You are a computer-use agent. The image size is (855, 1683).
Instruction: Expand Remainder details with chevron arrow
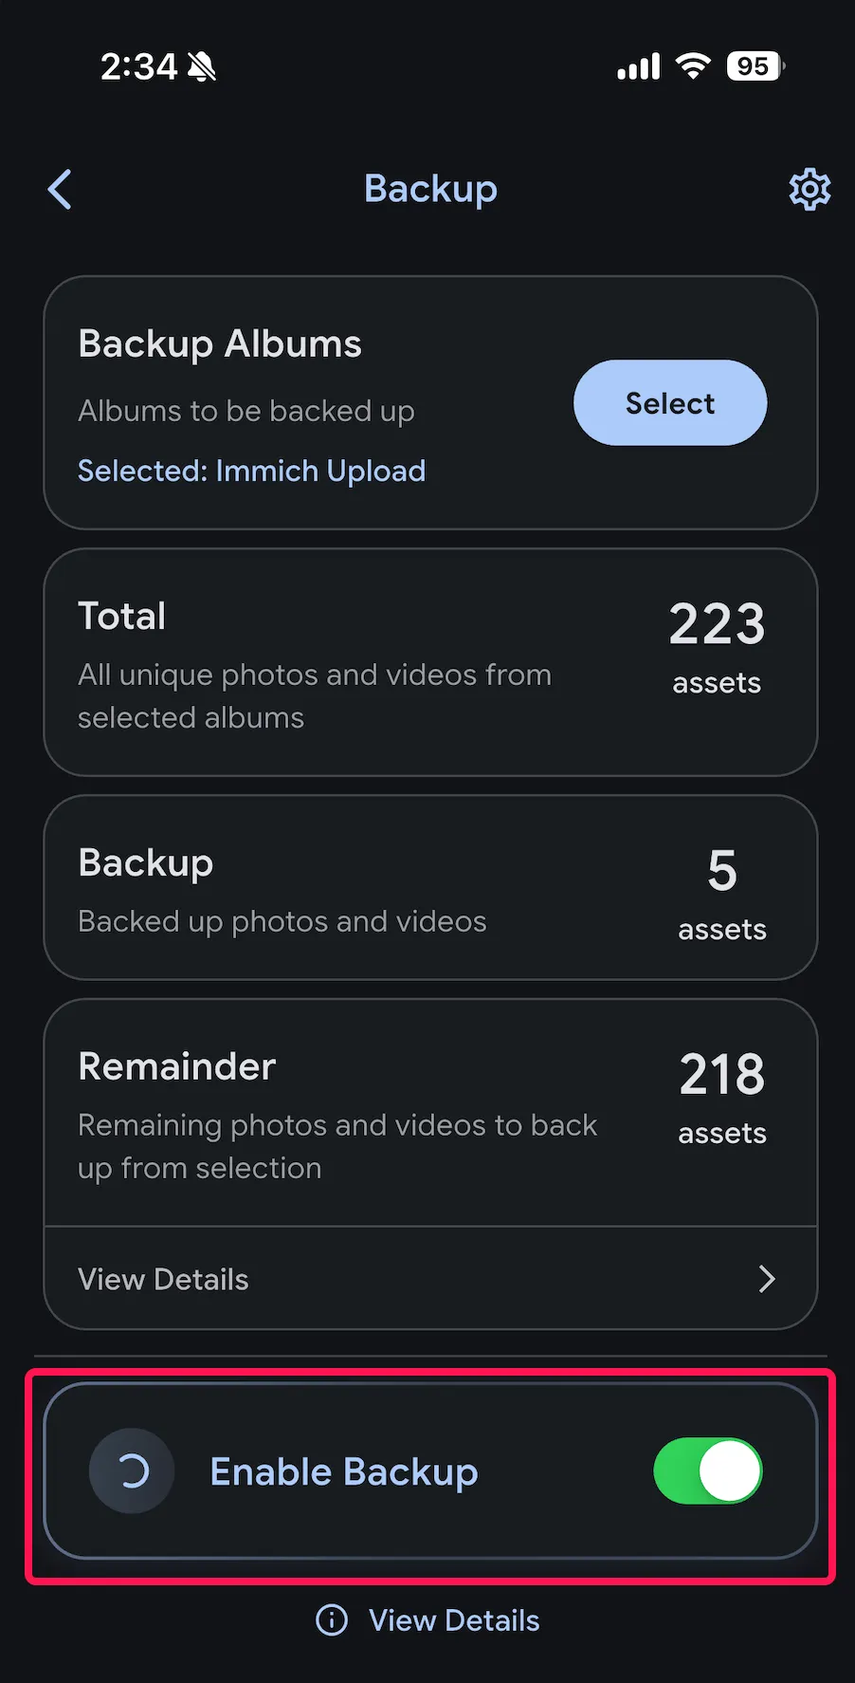(767, 1279)
